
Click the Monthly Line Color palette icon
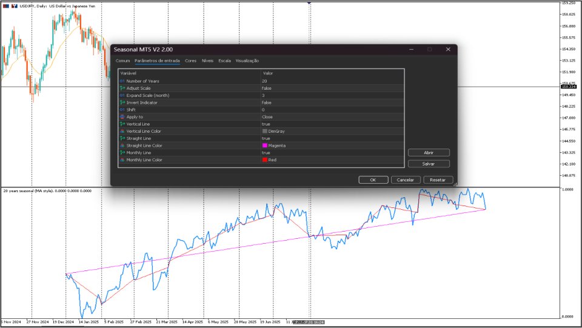[122, 160]
